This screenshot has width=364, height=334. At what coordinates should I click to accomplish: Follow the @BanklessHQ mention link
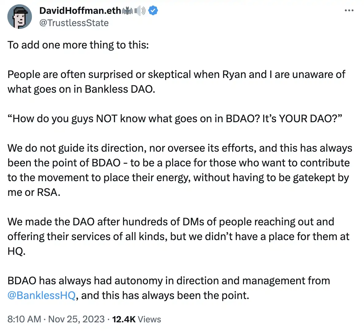(41, 295)
